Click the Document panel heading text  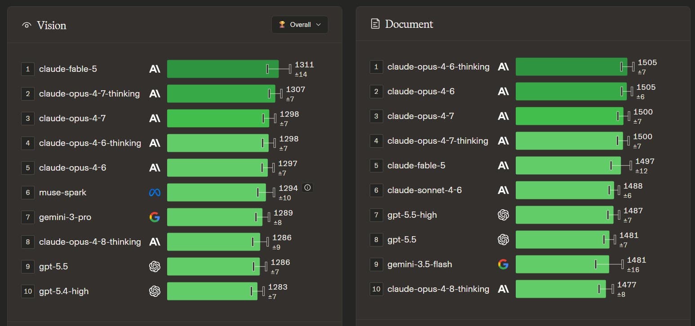click(409, 24)
